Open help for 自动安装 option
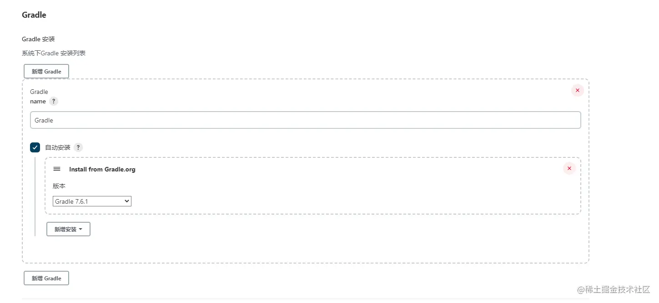Viewport: 659px width, 303px height. point(78,147)
